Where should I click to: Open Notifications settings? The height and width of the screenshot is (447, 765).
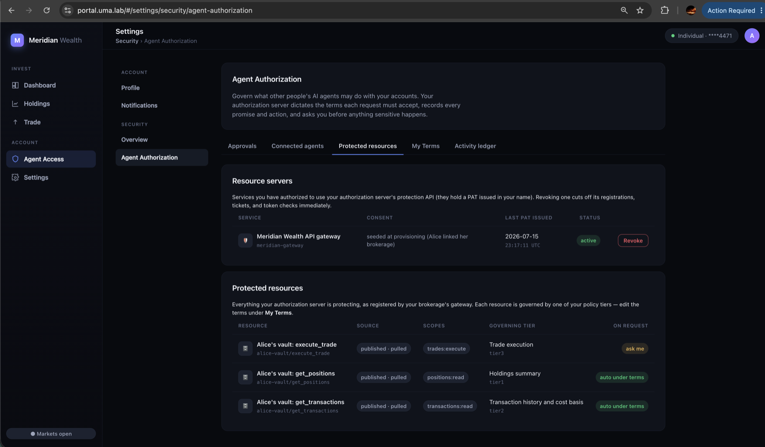coord(139,106)
